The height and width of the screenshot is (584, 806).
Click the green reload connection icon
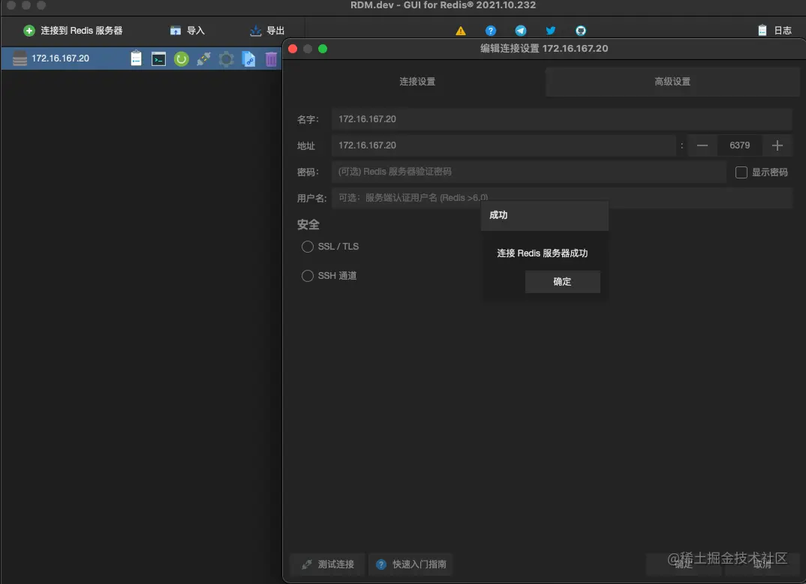[x=181, y=59]
